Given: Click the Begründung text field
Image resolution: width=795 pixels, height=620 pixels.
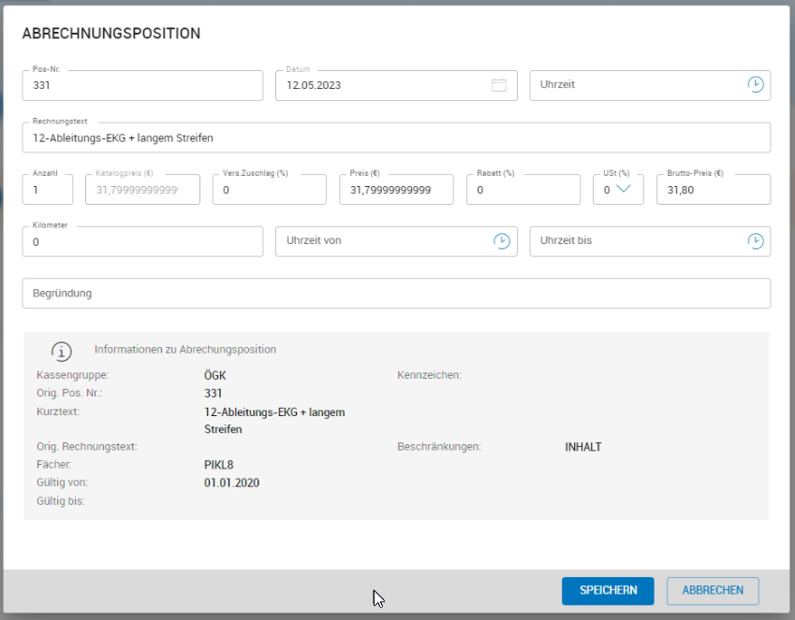Looking at the screenshot, I should click(395, 294).
